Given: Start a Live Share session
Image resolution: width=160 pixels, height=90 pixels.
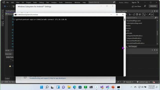Looking at the screenshot, I should 136,6.
